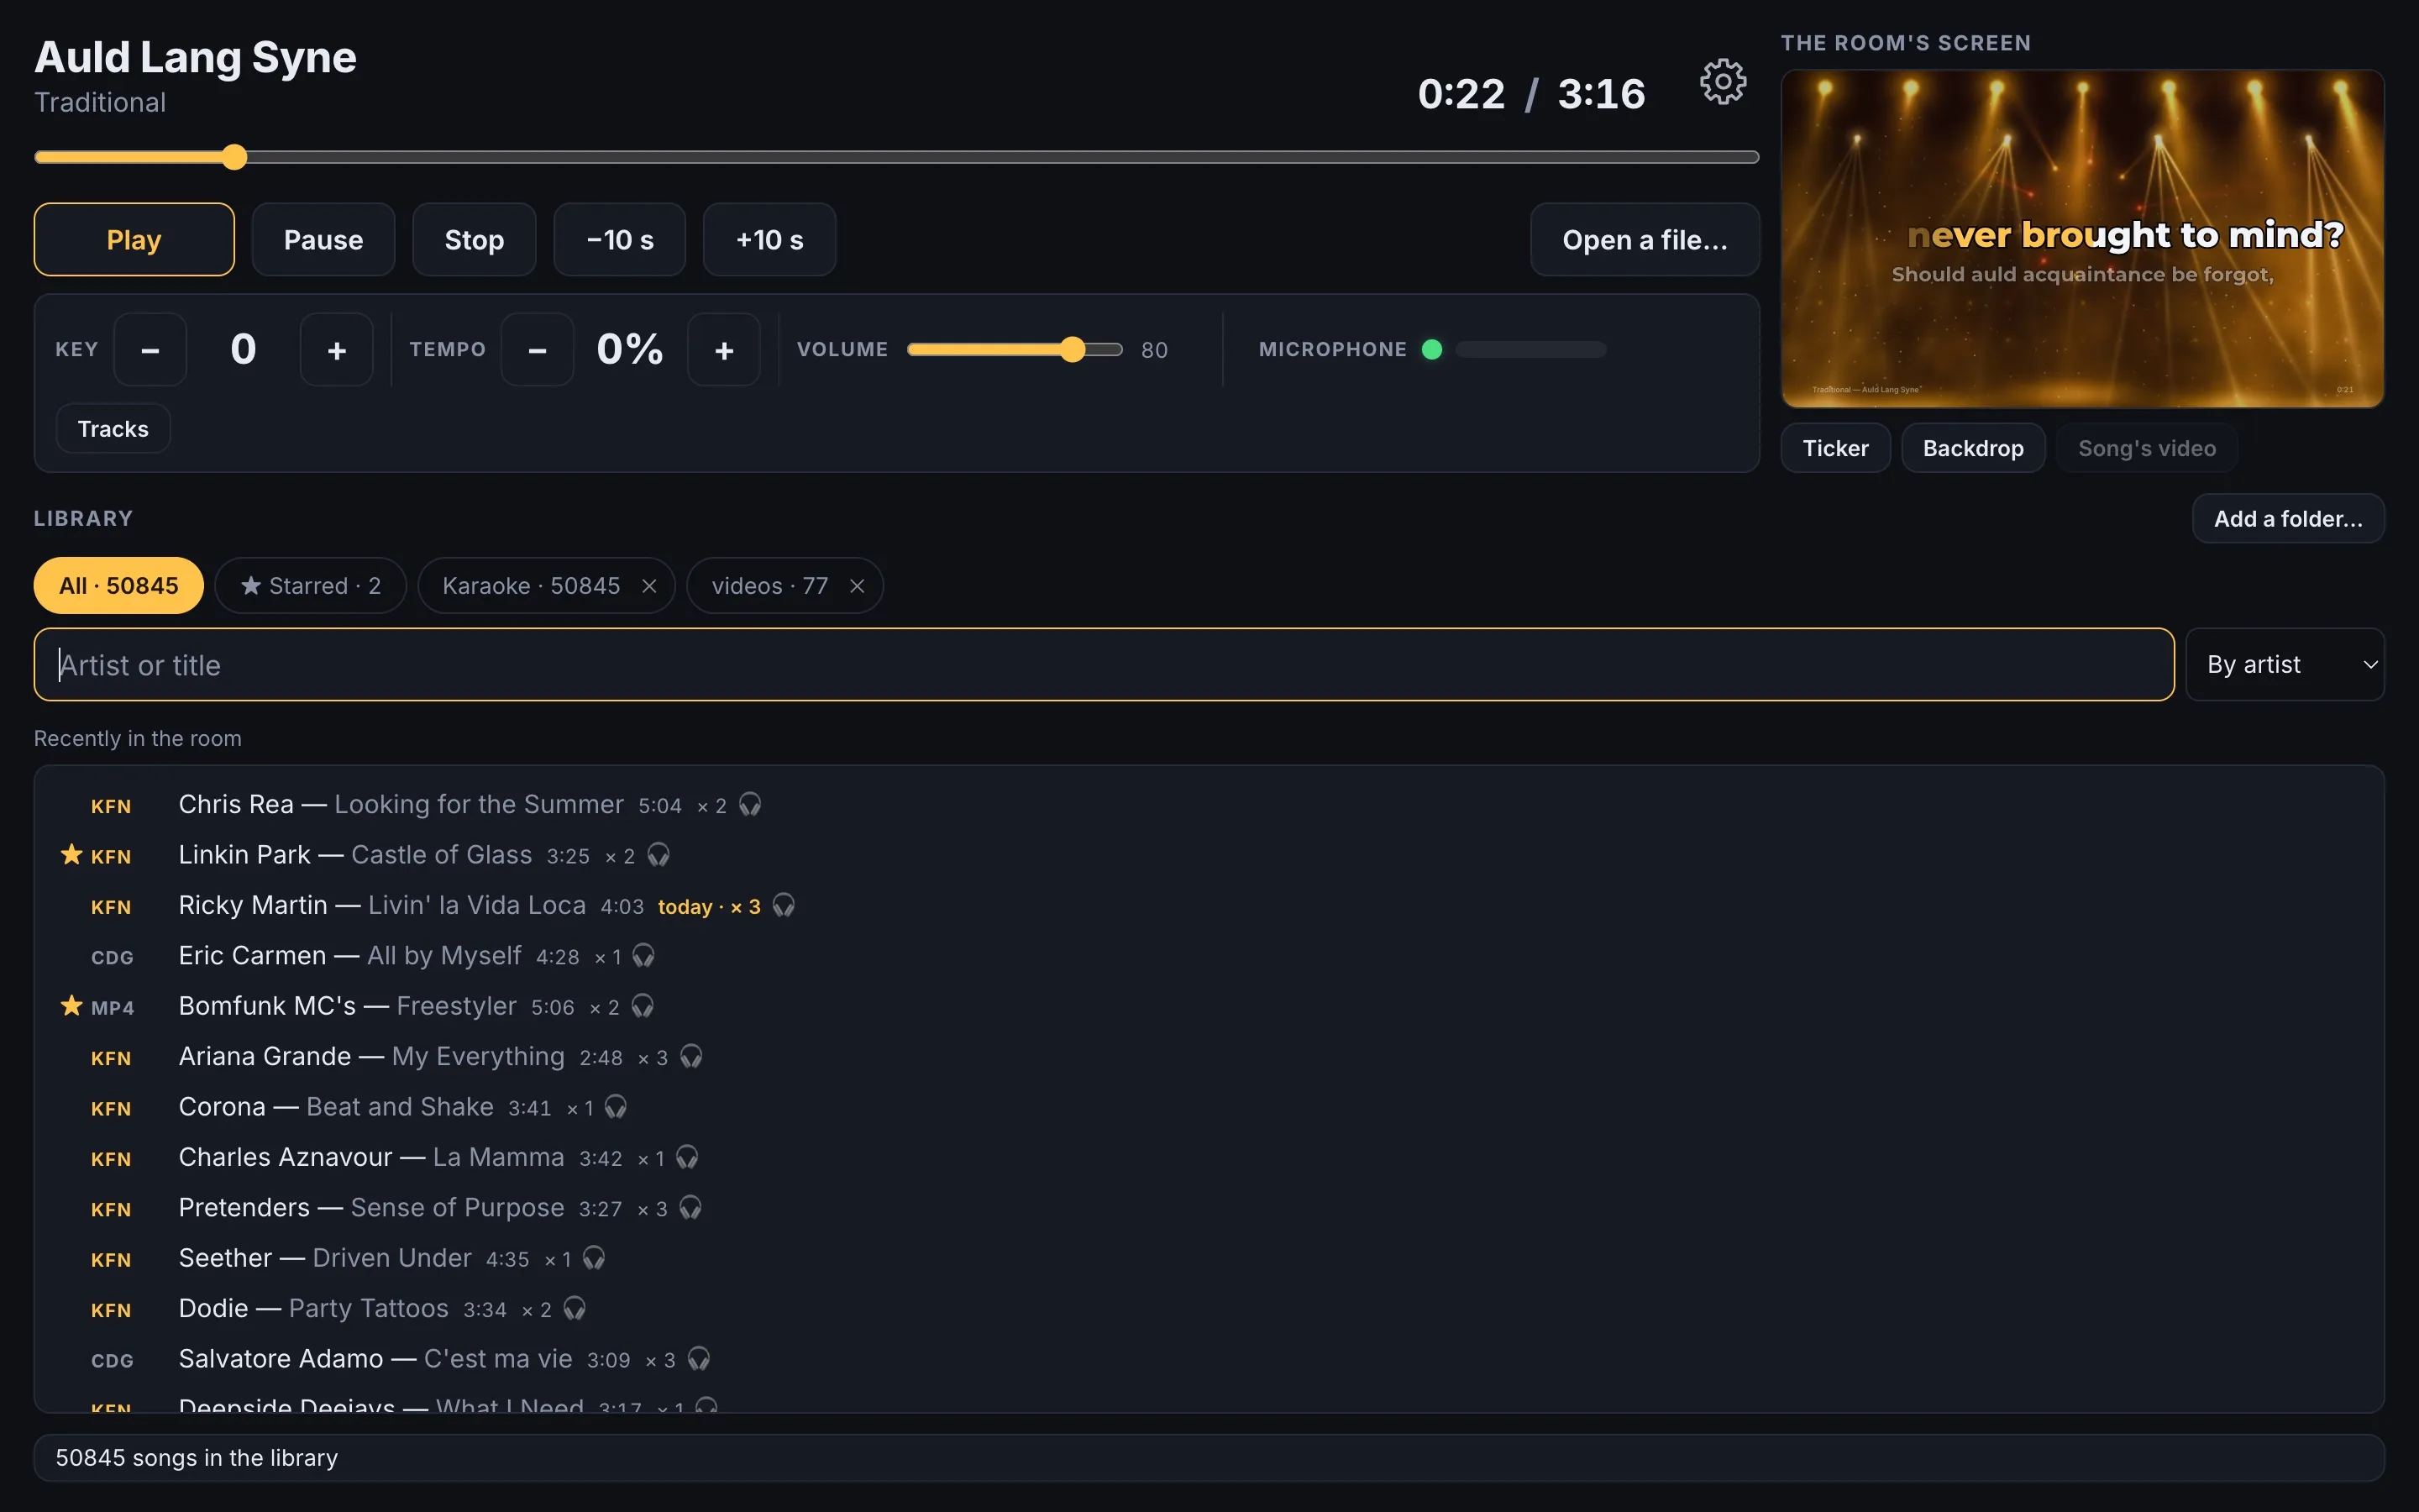Stop playback
The height and width of the screenshot is (1512, 2419).
(475, 240)
